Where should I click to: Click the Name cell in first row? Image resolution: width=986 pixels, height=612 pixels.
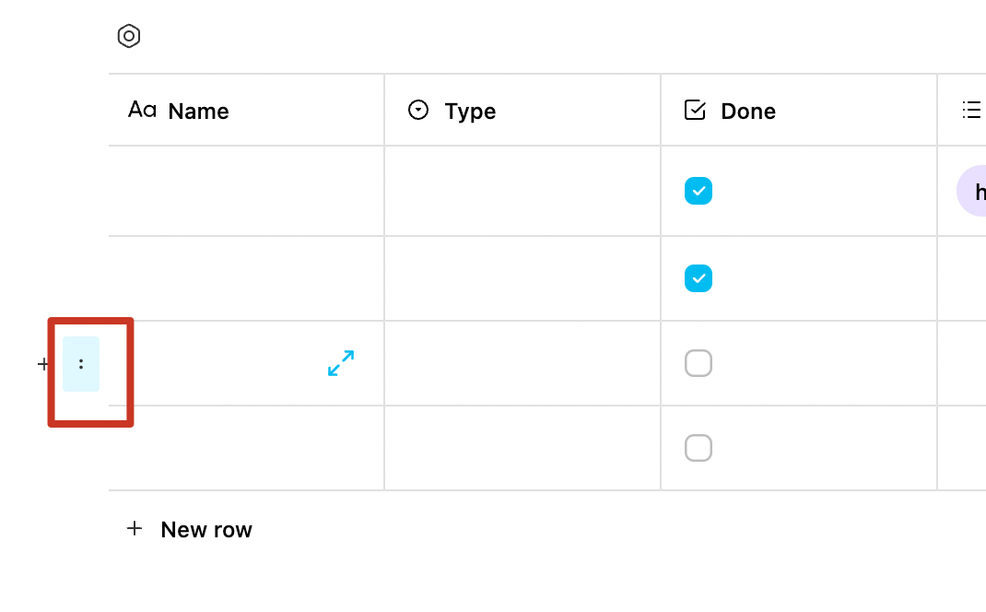pos(246,191)
